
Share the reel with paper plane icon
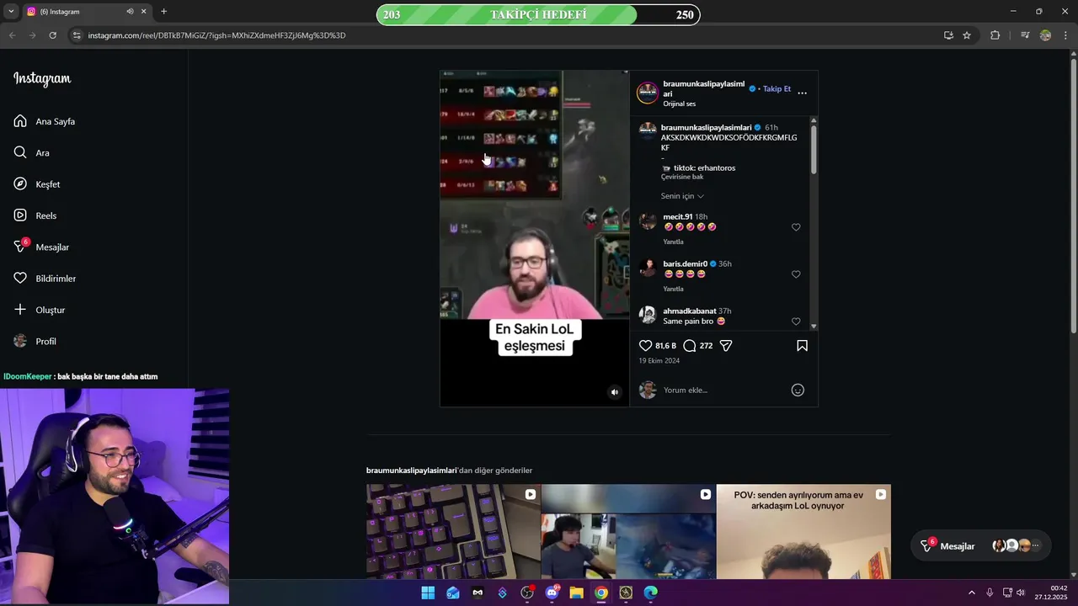(x=726, y=346)
